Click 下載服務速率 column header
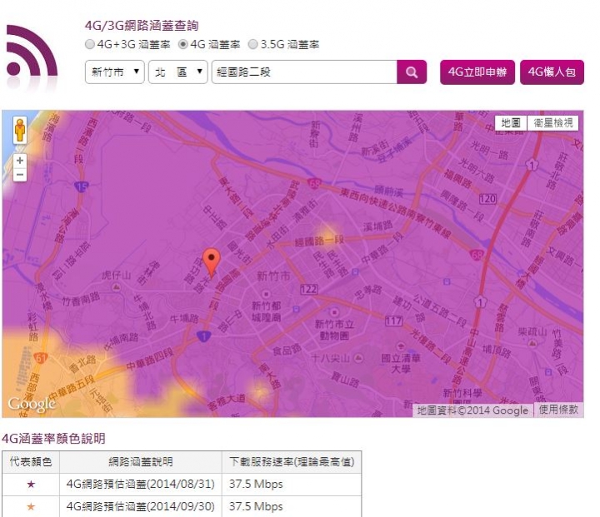The image size is (600, 517). 292,461
